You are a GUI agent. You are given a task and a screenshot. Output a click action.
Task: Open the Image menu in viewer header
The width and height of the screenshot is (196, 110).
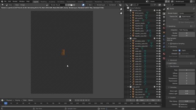(22, 5)
